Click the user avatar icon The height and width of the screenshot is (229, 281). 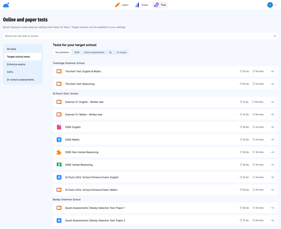270,5
